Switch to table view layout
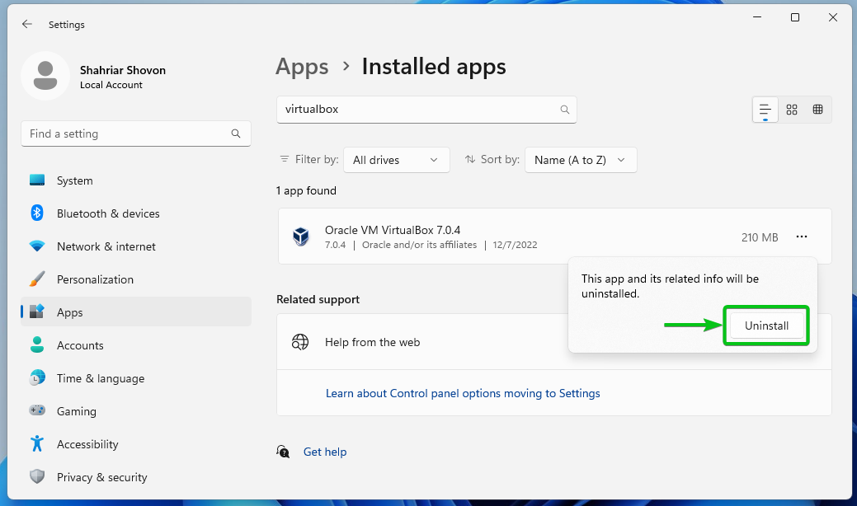The width and height of the screenshot is (857, 506). click(x=817, y=110)
